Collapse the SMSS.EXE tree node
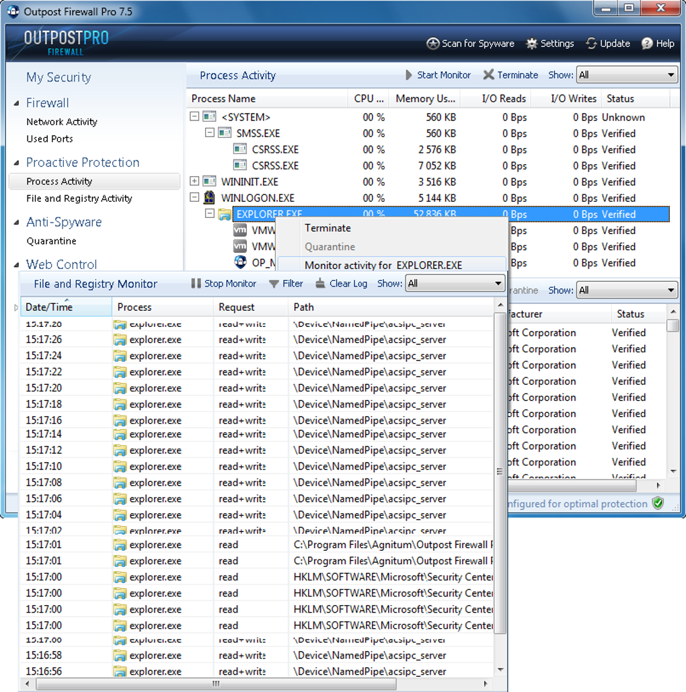 click(x=210, y=132)
